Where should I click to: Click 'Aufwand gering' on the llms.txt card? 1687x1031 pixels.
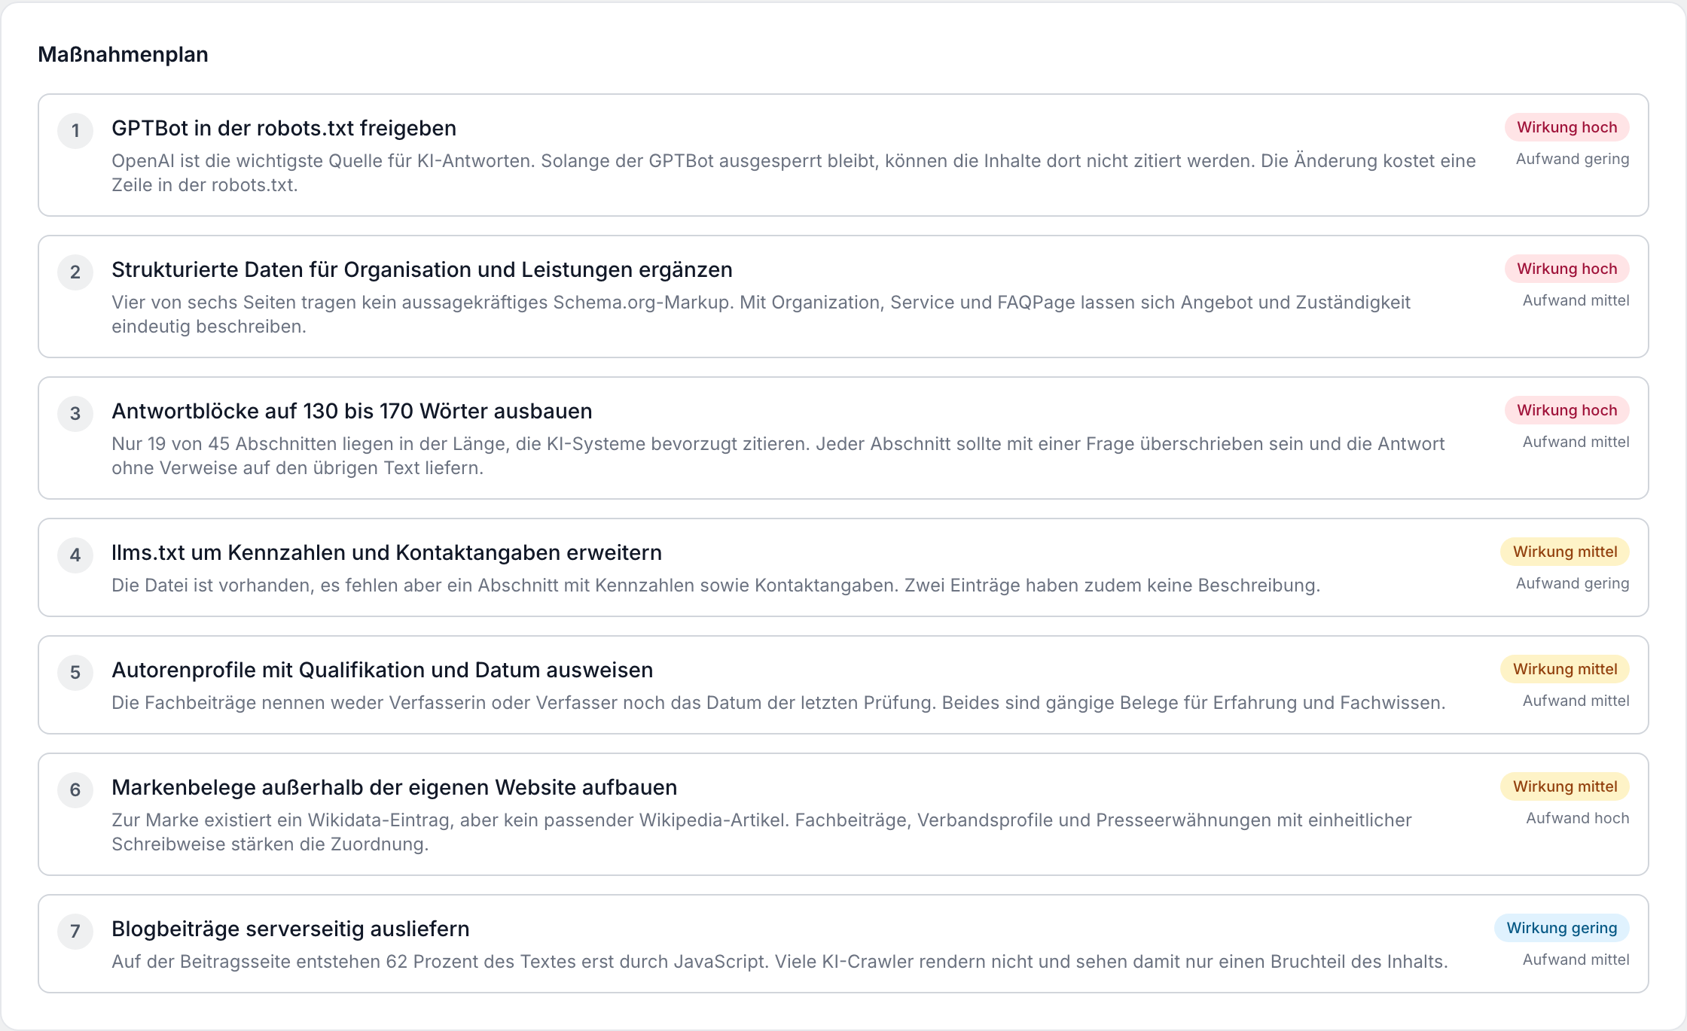1573,583
